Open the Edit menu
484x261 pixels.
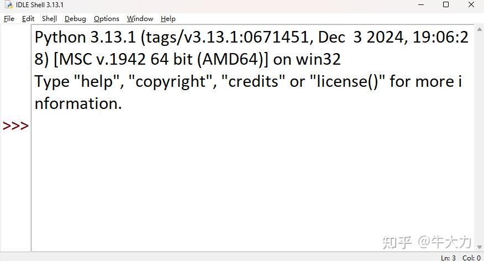28,19
